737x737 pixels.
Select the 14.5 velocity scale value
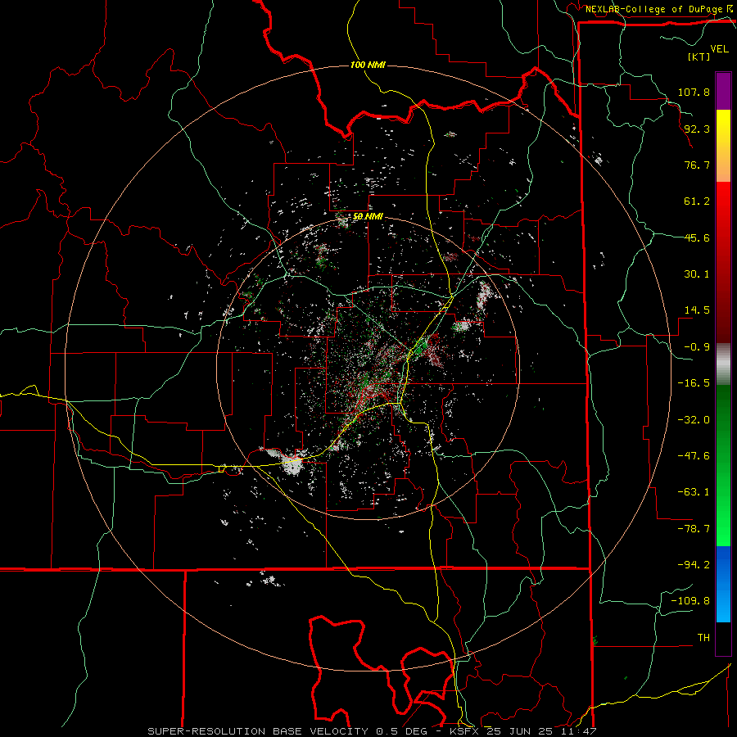(x=697, y=310)
